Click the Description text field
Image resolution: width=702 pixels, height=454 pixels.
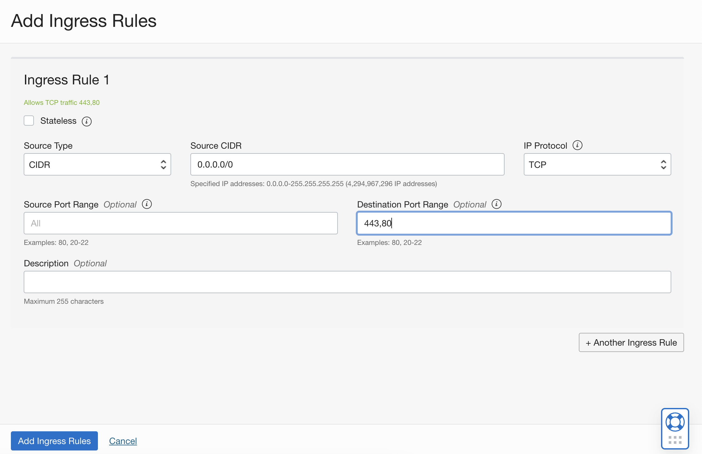pyautogui.click(x=347, y=282)
